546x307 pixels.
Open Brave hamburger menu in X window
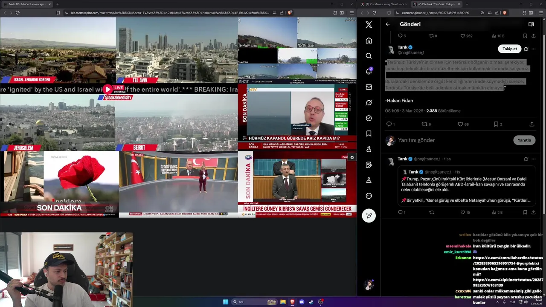540,13
